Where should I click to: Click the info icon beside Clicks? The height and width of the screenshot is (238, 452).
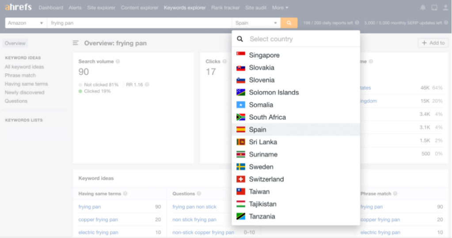[224, 62]
